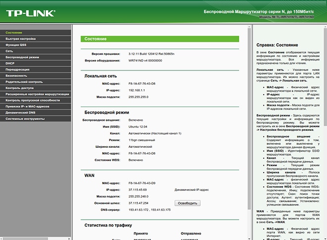Go to Безопасность settings

click(18, 76)
